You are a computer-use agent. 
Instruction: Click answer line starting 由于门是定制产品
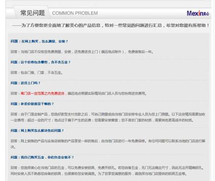click(x=108, y=114)
